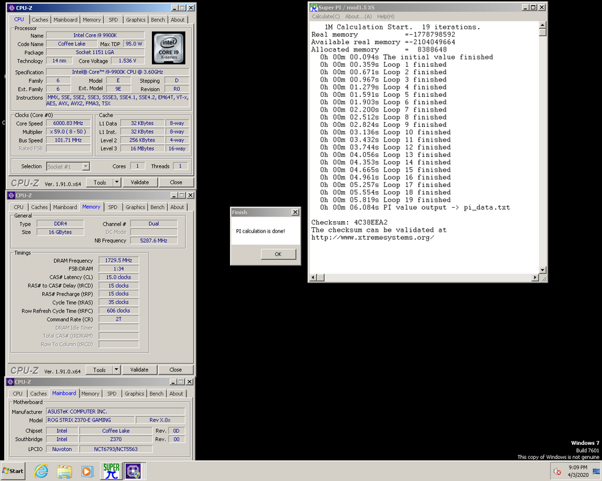Click the Core Speed 6000.83 MHz field

point(68,123)
